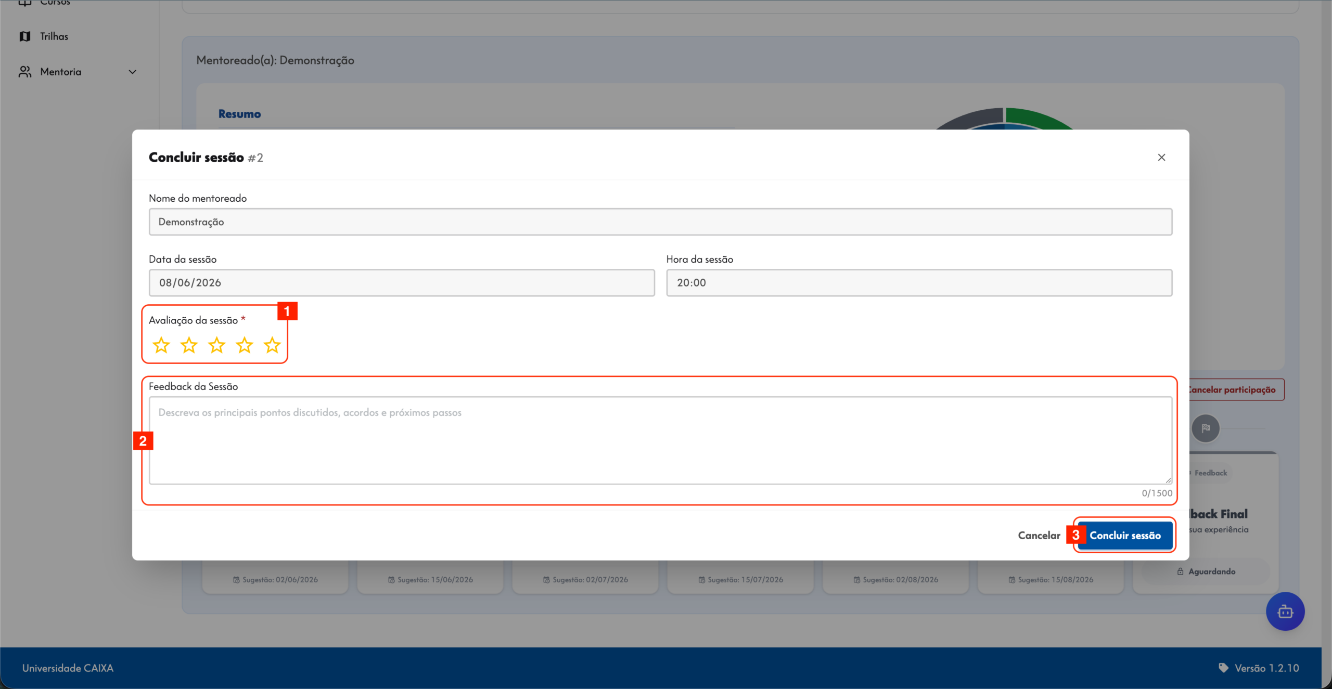Select the second rating star
Screen dimensions: 1332x689
[189, 345]
